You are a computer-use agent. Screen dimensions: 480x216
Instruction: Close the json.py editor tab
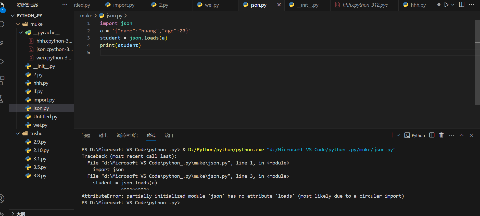pyautogui.click(x=279, y=5)
